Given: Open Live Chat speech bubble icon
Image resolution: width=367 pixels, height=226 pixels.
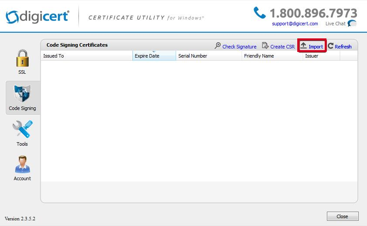Looking at the screenshot, I should coord(352,24).
